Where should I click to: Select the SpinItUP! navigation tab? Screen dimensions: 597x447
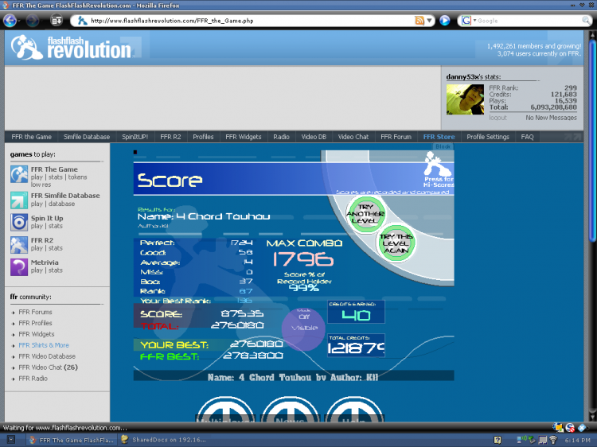pyautogui.click(x=135, y=137)
